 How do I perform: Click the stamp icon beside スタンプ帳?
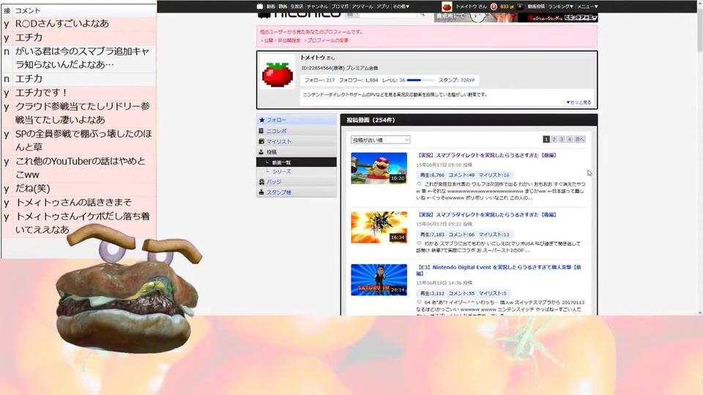[261, 192]
